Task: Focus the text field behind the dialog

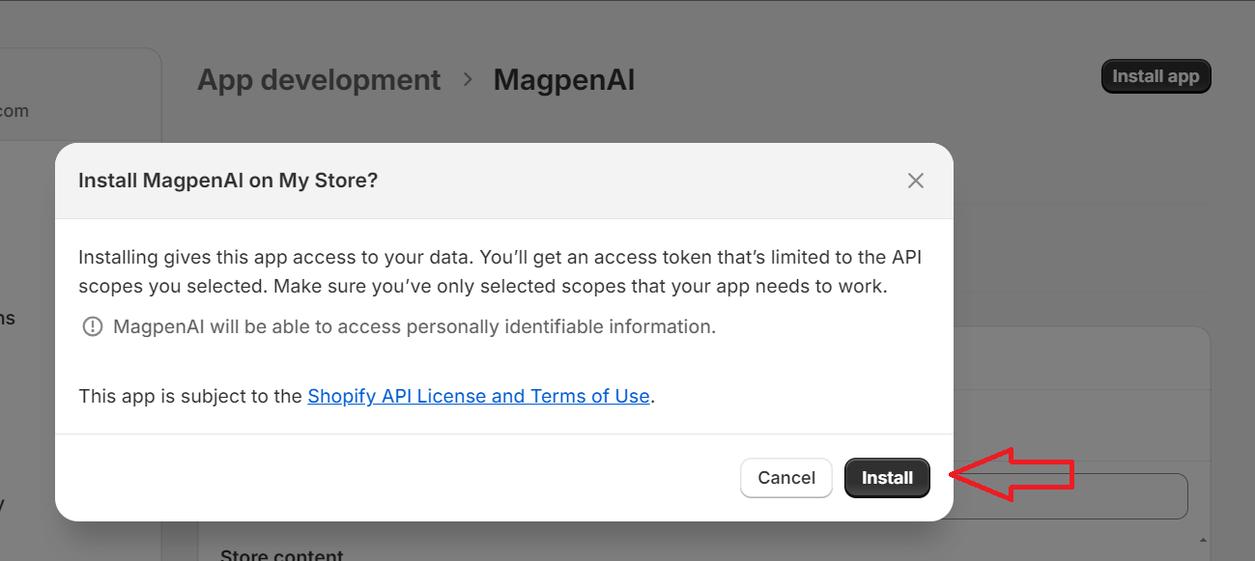Action: tap(1070, 496)
